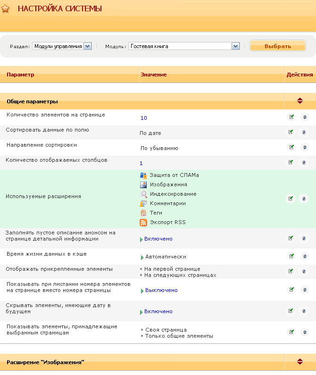The width and height of the screenshot is (316, 375).
Task: Click edit icon for Направление сортировки
Action: point(291,147)
